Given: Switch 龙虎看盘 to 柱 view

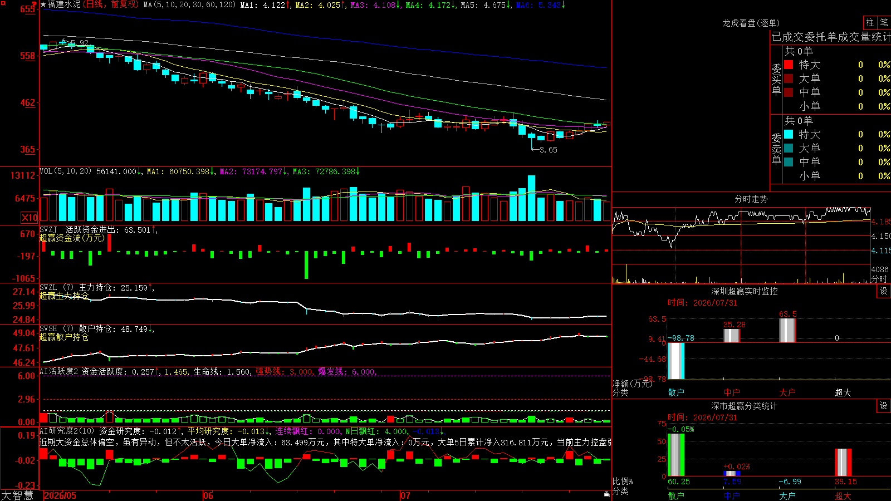Looking at the screenshot, I should point(870,22).
